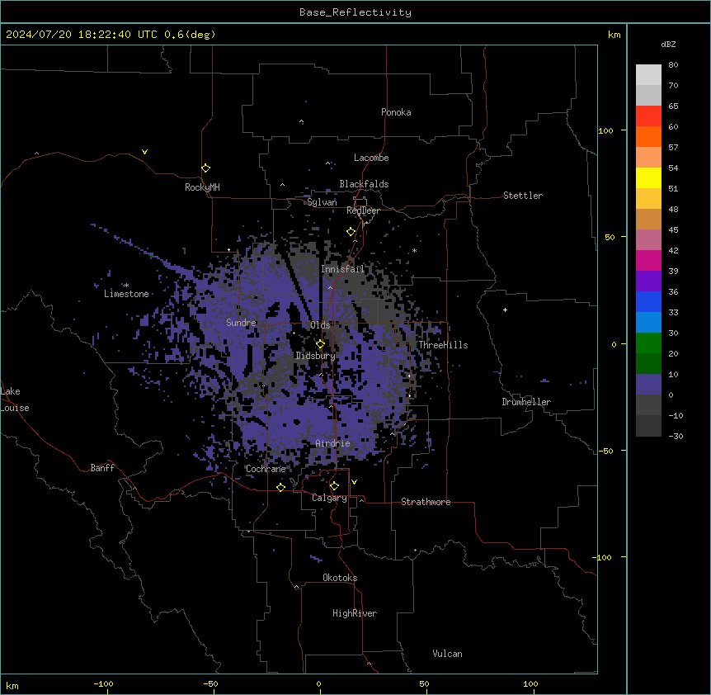The width and height of the screenshot is (711, 695).
Task: Select the ThreeHills label
Action: click(x=443, y=345)
